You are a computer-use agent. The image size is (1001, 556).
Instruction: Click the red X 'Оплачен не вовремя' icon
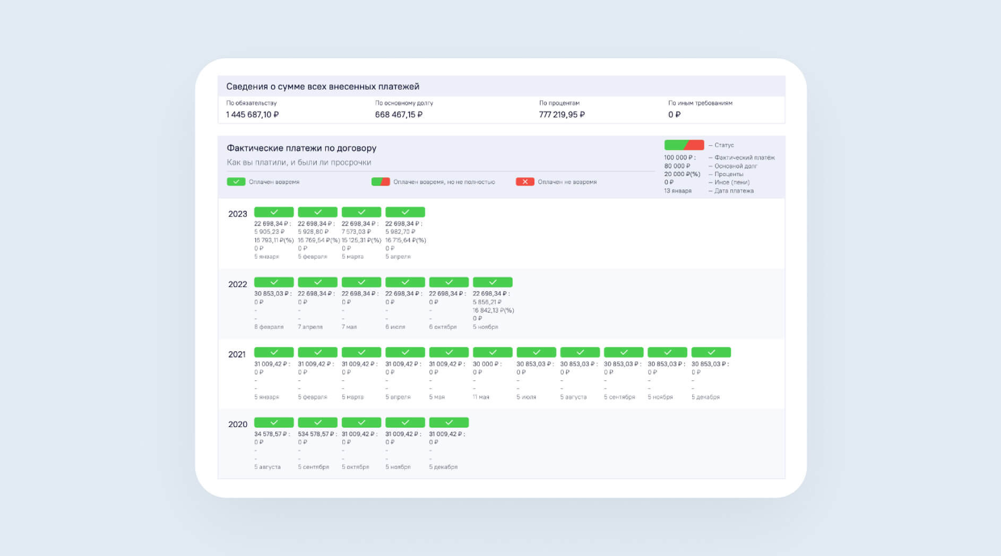click(525, 181)
